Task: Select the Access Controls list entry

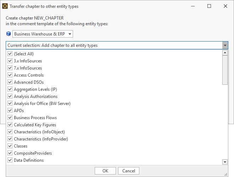Action: [x=29, y=75]
